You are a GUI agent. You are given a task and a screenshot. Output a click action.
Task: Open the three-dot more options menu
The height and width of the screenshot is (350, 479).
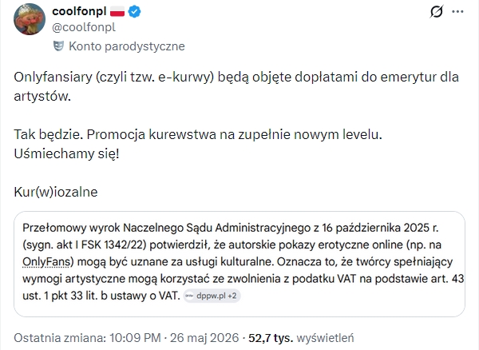tap(457, 12)
